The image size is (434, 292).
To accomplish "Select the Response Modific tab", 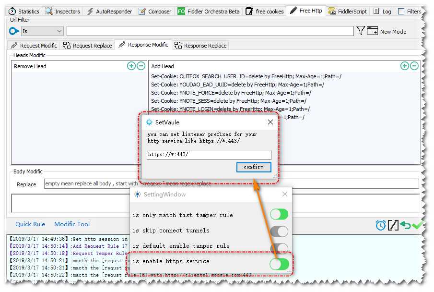I will [x=143, y=45].
